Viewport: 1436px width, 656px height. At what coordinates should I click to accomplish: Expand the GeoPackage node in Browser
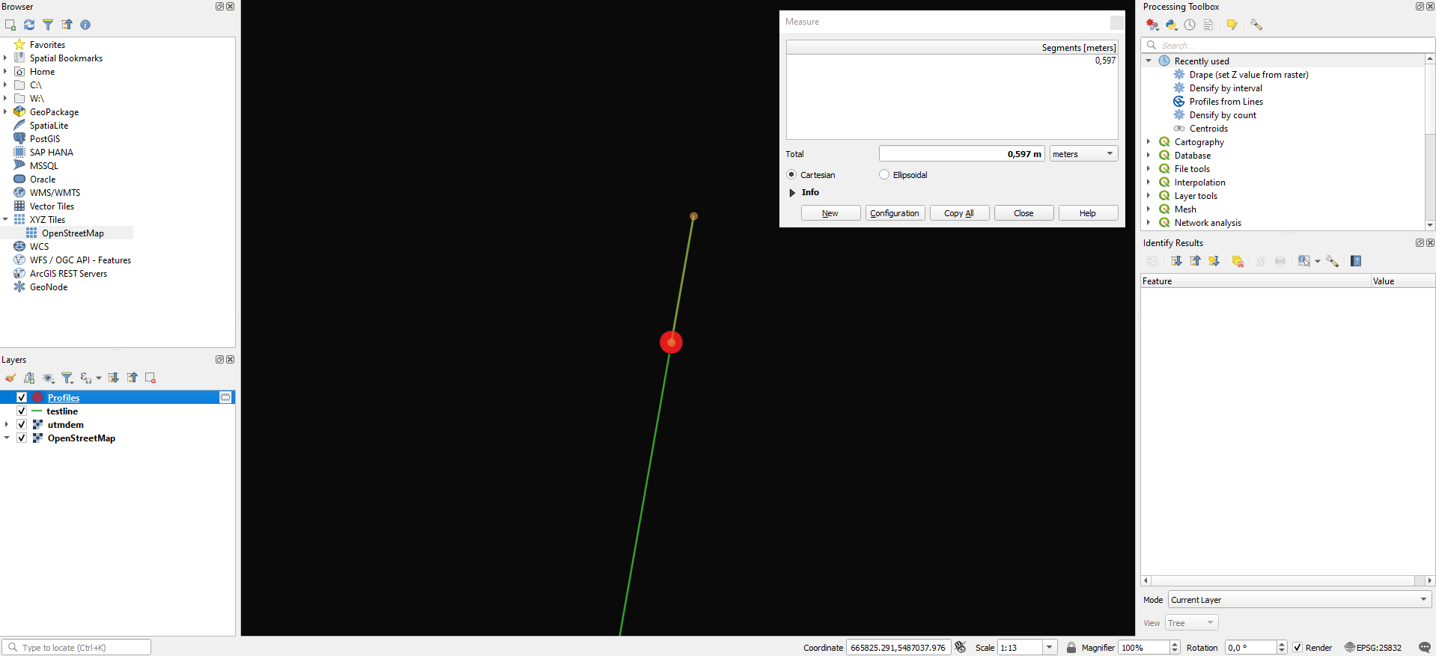point(5,111)
